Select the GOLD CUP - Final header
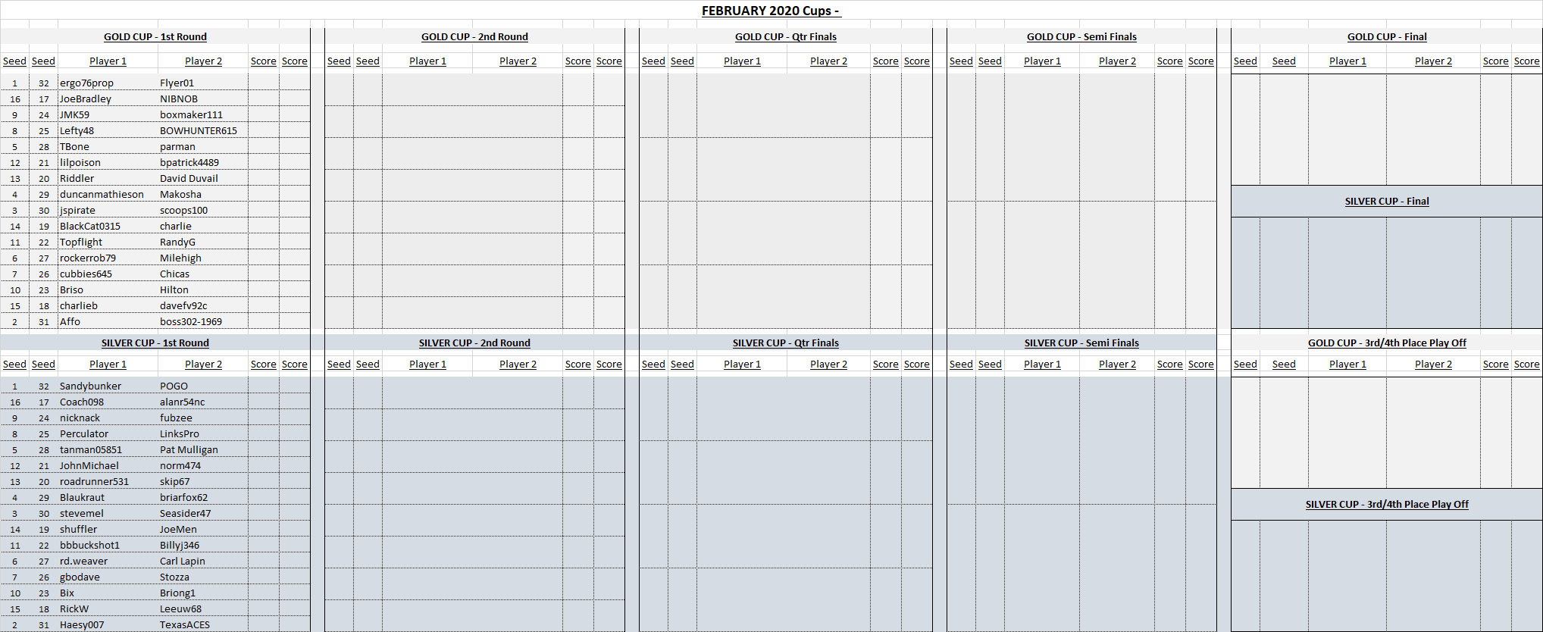This screenshot has height=632, width=1543. click(1386, 36)
